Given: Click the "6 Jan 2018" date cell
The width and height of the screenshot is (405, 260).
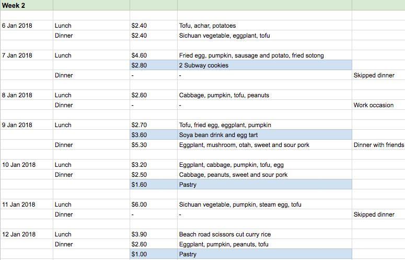Looking at the screenshot, I should click(x=26, y=26).
